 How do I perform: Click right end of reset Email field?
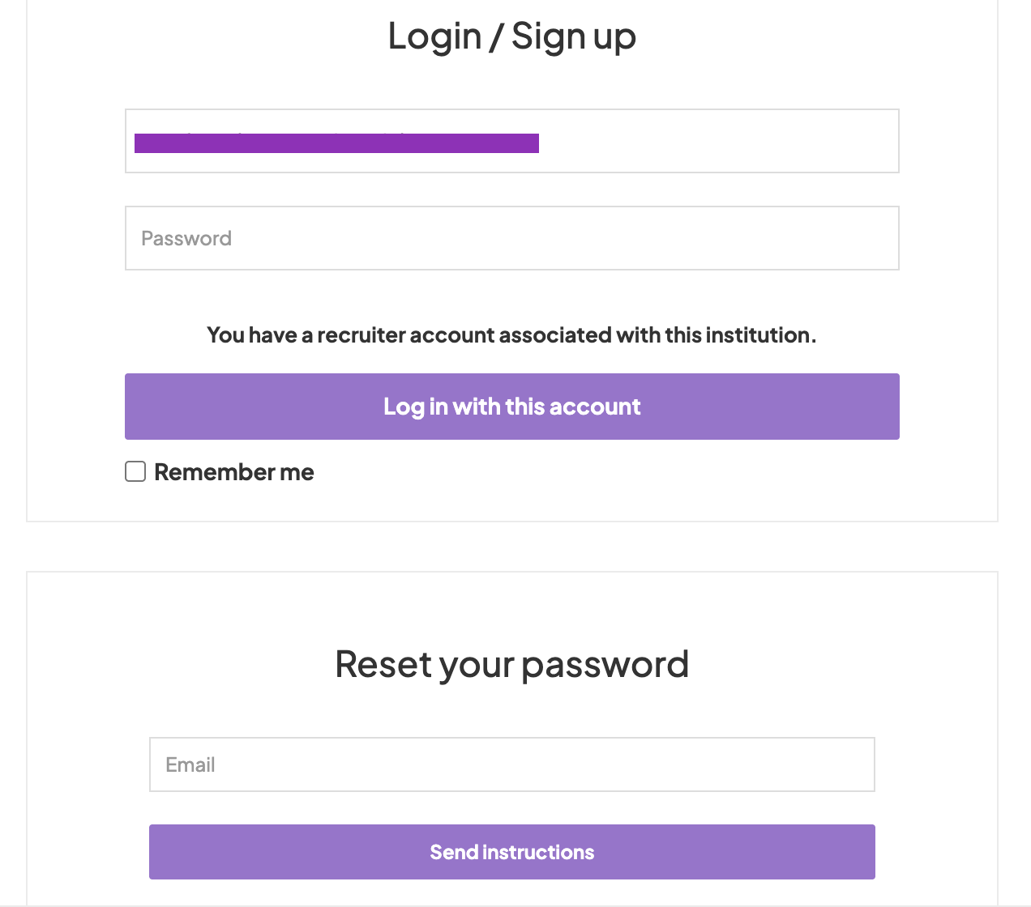(x=843, y=764)
